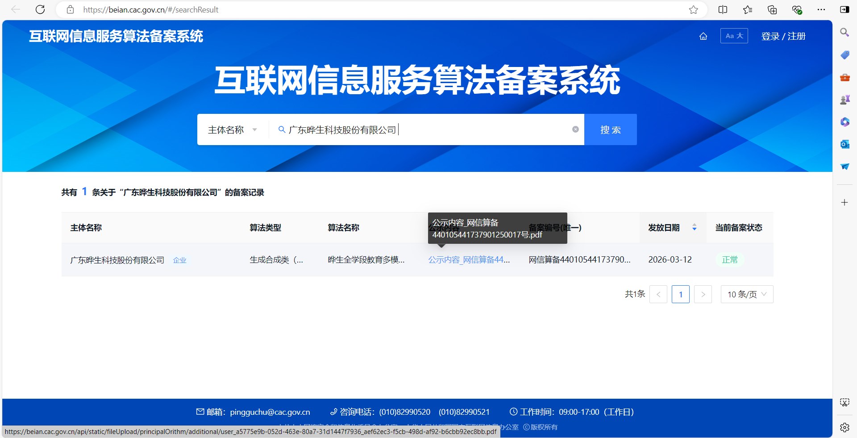Open sidebar search icon
The image size is (857, 438).
point(845,32)
